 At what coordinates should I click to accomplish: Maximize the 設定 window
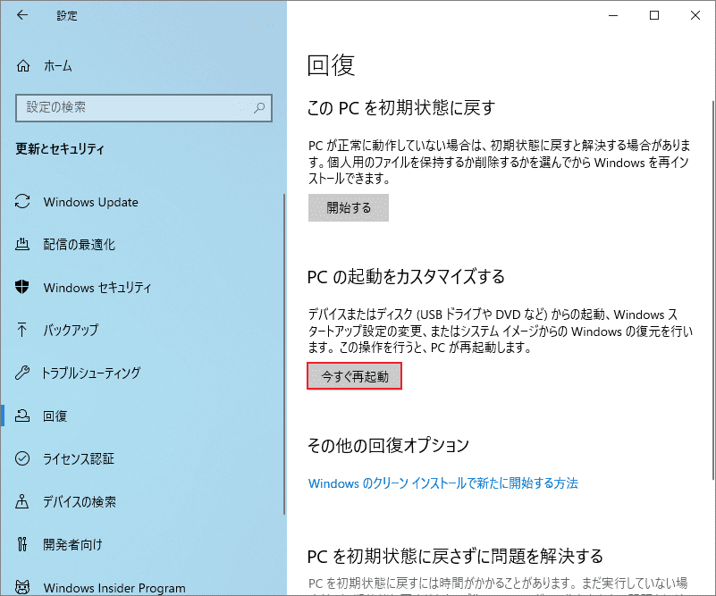click(x=654, y=15)
